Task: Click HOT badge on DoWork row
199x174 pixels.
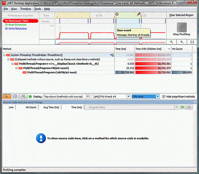Action: coord(16,64)
